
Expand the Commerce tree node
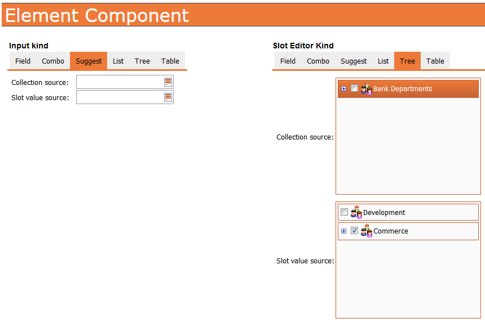point(344,231)
